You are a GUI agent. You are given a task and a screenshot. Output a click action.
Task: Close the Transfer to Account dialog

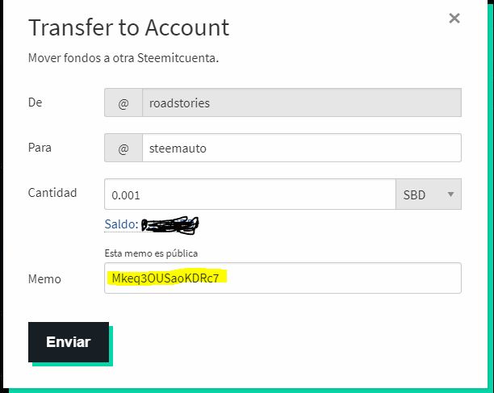point(454,19)
